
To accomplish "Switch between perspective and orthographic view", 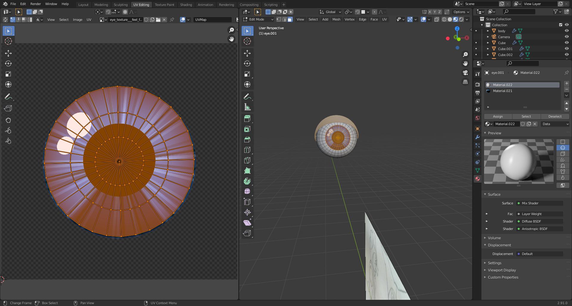I will (x=465, y=82).
